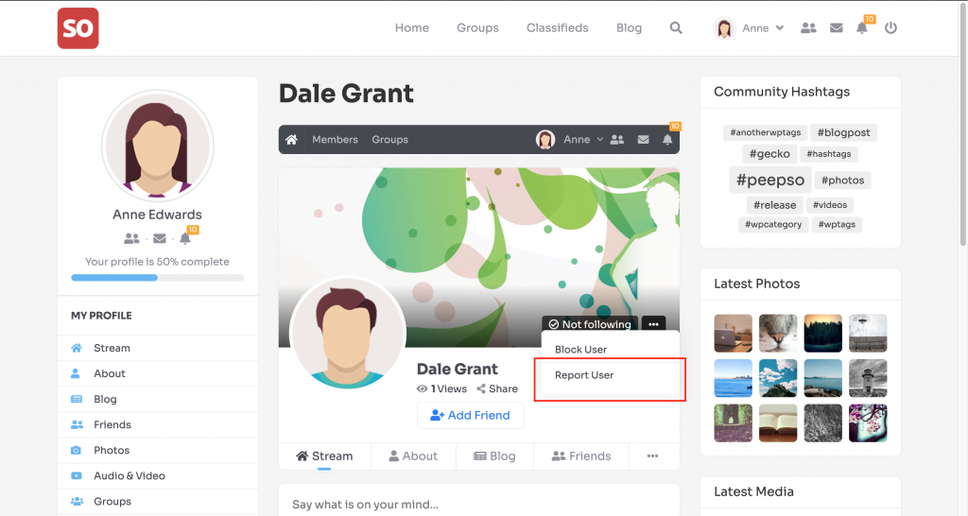Click the 'Say what is on your mind' box

478,504
